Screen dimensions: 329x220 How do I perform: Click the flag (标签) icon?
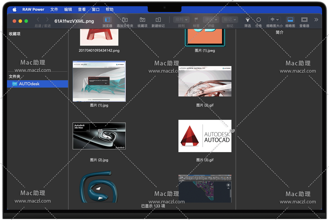coord(196,20)
